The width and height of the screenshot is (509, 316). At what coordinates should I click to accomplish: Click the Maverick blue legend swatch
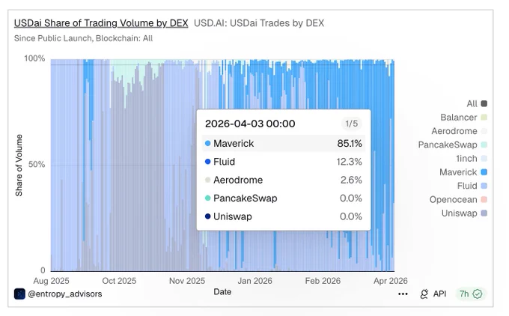click(484, 172)
